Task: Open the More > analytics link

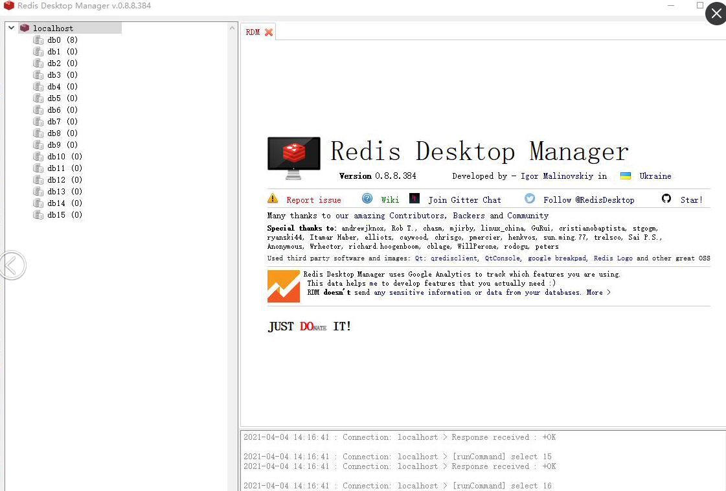Action: pos(598,293)
